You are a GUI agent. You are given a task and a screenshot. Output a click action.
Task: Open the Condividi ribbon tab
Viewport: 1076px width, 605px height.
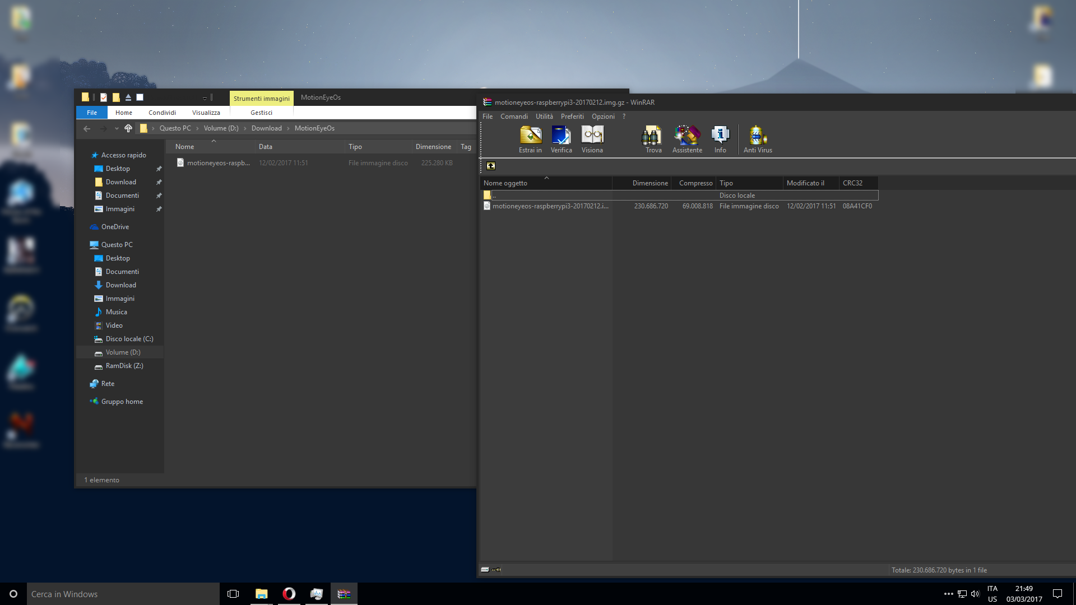point(162,113)
